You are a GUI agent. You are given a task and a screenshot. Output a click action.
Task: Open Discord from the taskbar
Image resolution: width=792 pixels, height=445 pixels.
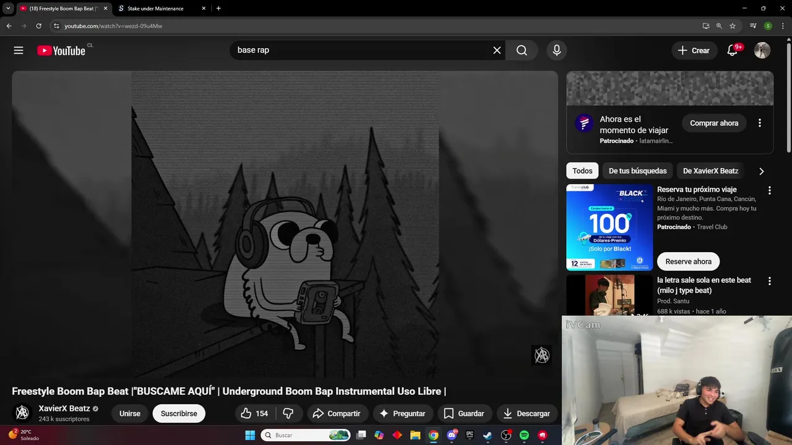point(452,435)
